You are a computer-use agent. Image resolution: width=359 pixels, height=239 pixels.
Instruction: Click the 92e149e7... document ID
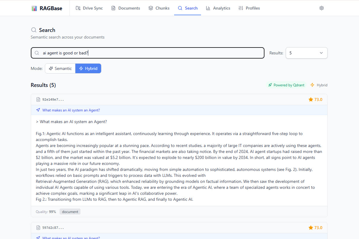tap(53, 99)
